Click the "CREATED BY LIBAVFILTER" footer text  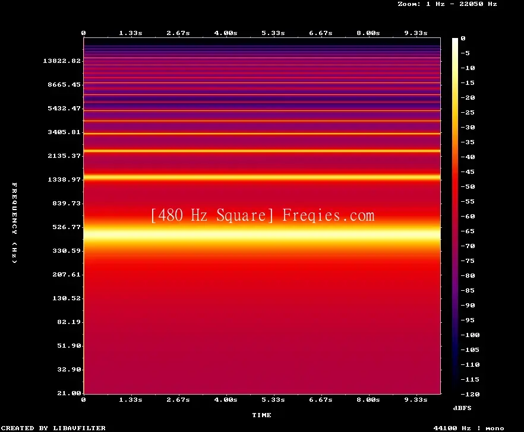pyautogui.click(x=53, y=428)
